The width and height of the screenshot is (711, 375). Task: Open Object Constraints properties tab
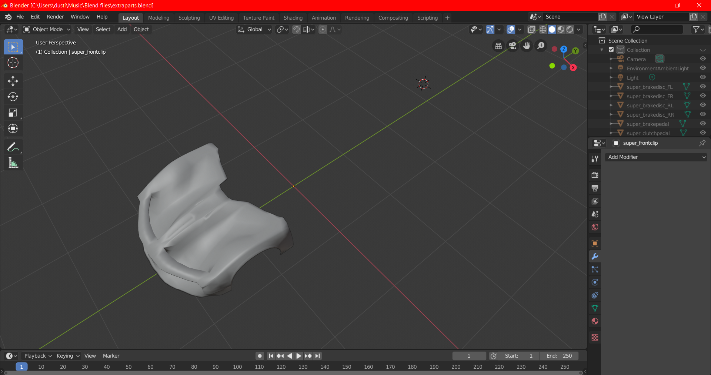pos(595,295)
